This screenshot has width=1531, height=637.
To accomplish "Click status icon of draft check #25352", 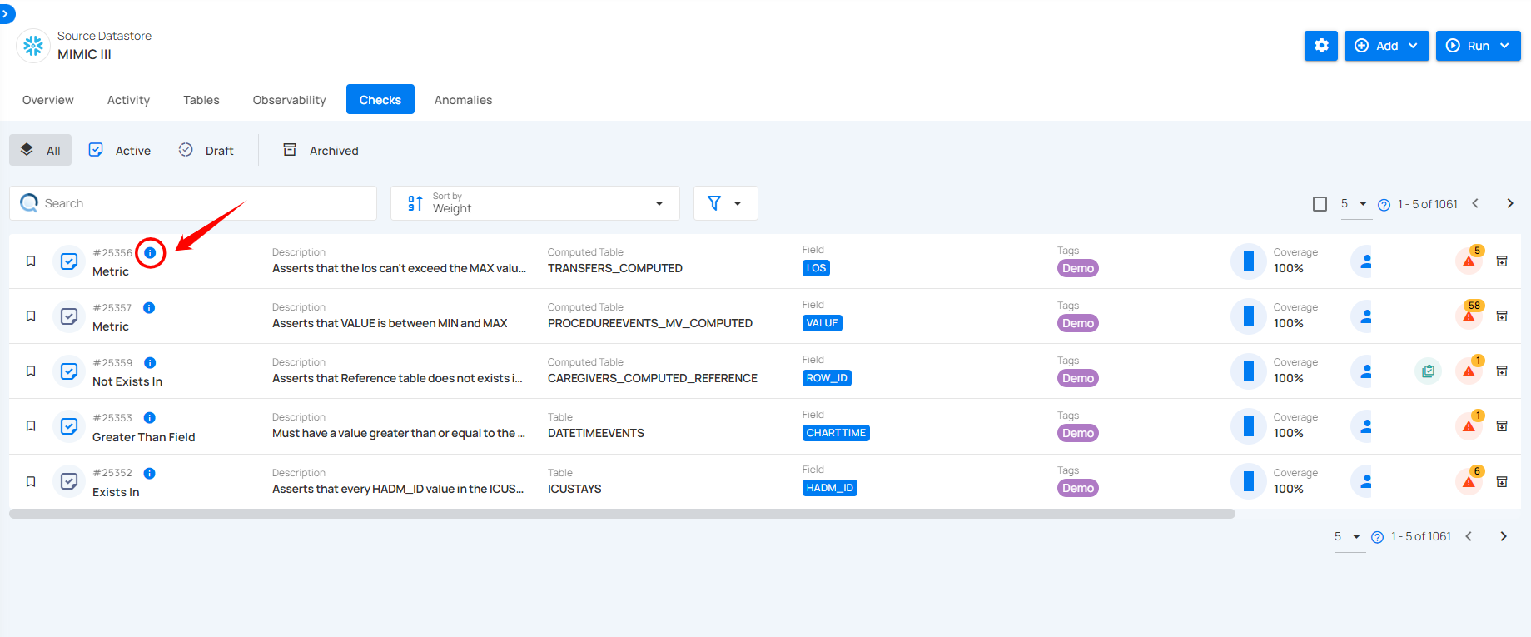I will click(69, 482).
